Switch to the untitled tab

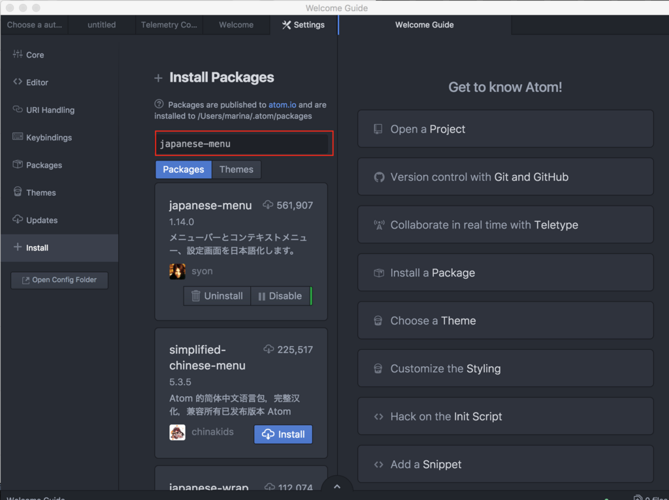pos(101,25)
